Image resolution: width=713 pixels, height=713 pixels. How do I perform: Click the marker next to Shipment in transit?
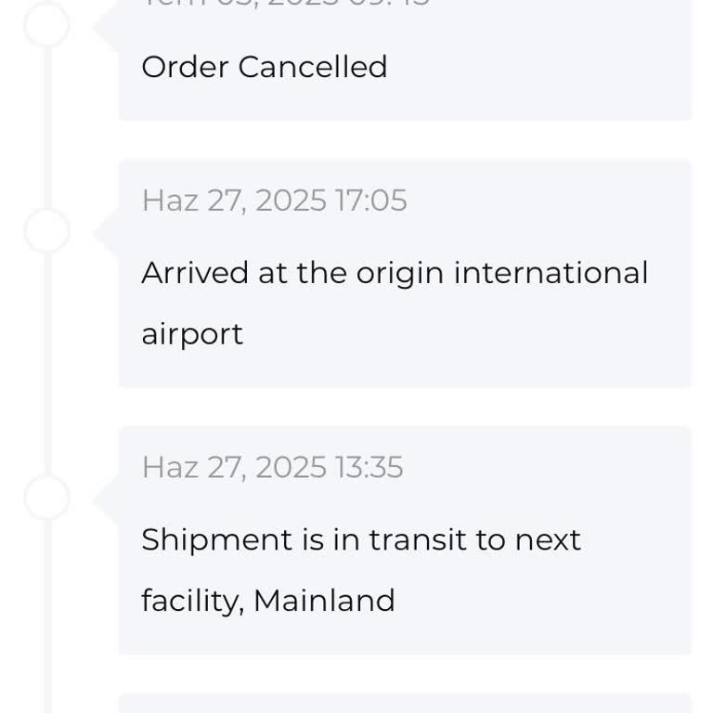pyautogui.click(x=46, y=498)
